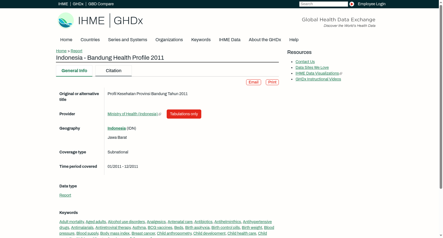The width and height of the screenshot is (443, 238).
Task: Click the Blood supply keyword
Action: (x=87, y=233)
